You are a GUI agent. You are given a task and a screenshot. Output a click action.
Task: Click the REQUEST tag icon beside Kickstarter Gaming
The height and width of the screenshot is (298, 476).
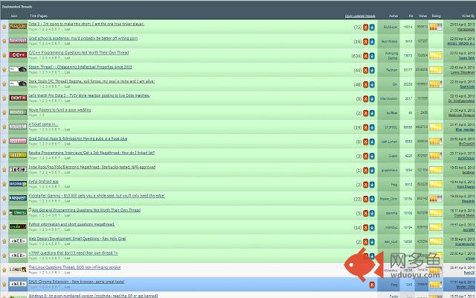point(17,198)
